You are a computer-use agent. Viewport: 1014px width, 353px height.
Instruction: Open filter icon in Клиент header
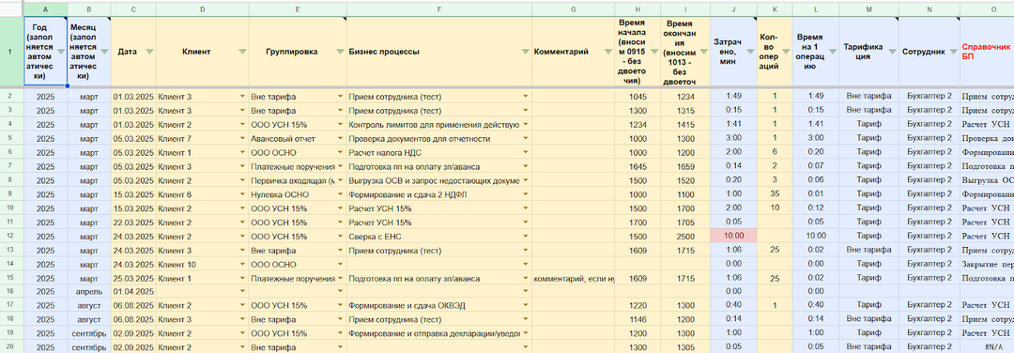pos(242,51)
